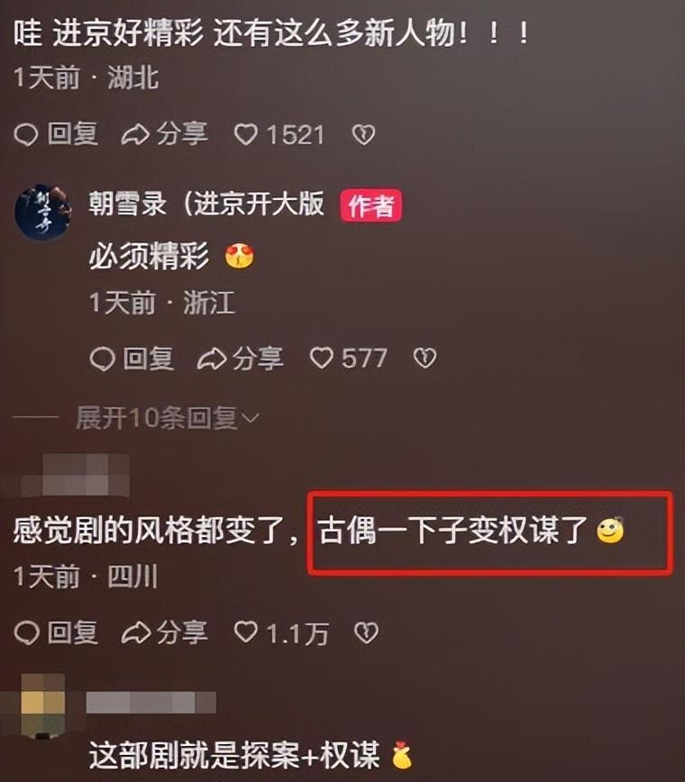The height and width of the screenshot is (782, 685).
Task: Open the 朝雪录（进京开大版 username
Action: click(206, 204)
